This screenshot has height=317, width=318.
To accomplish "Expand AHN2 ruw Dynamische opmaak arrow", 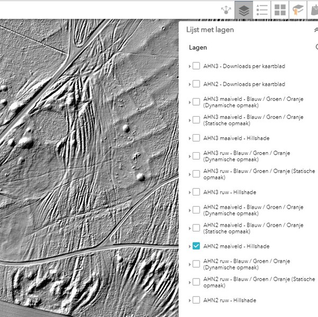I will (189, 264).
